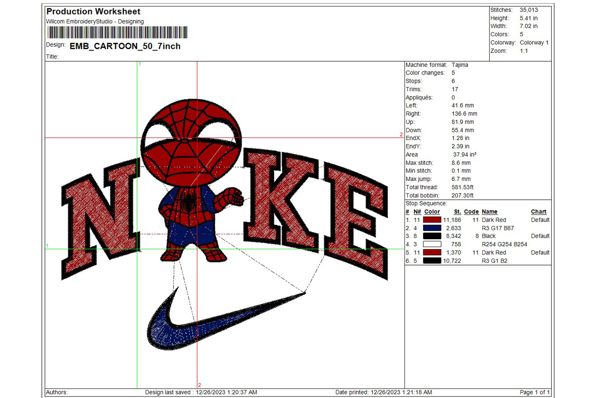The height and width of the screenshot is (398, 598).
Task: Click the Color column header
Action: coord(432,212)
